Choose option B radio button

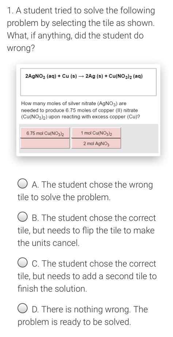tap(23, 218)
